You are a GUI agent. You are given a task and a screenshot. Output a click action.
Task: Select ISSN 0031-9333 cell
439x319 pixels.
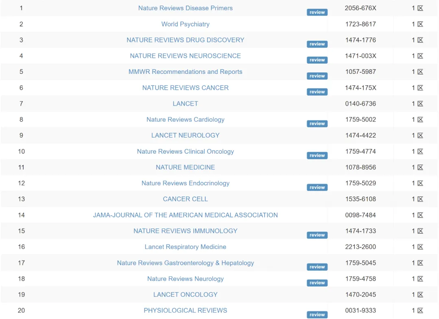361,310
